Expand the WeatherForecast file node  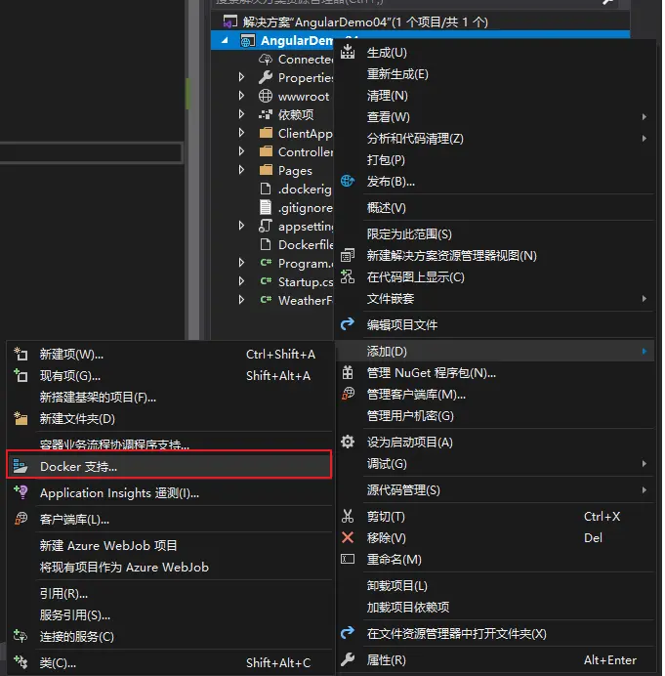pos(241,300)
